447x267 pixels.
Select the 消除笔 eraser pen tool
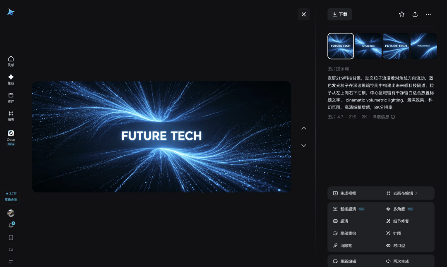click(342, 245)
